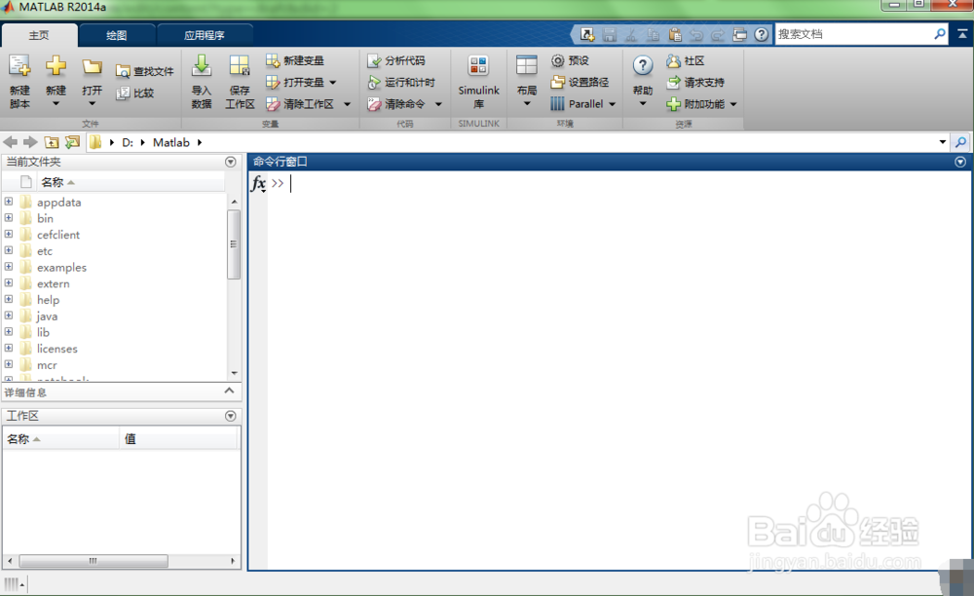Image resolution: width=974 pixels, height=596 pixels.
Task: Click the 布局 (Layout) icon
Action: (x=527, y=66)
